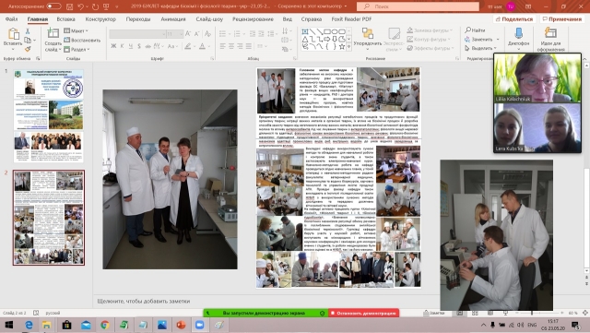The image size is (590, 333).
Task: Copy selection with the copy icon
Action: 28,40
